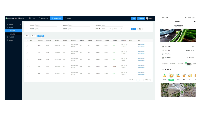Screen dimensions: 203x114
Task: Expand the first sidebar menu group
Action: (x=13, y=24)
